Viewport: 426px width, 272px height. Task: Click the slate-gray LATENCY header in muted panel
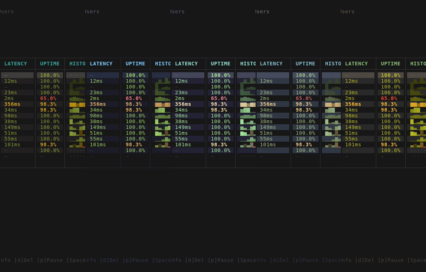pyautogui.click(x=271, y=64)
